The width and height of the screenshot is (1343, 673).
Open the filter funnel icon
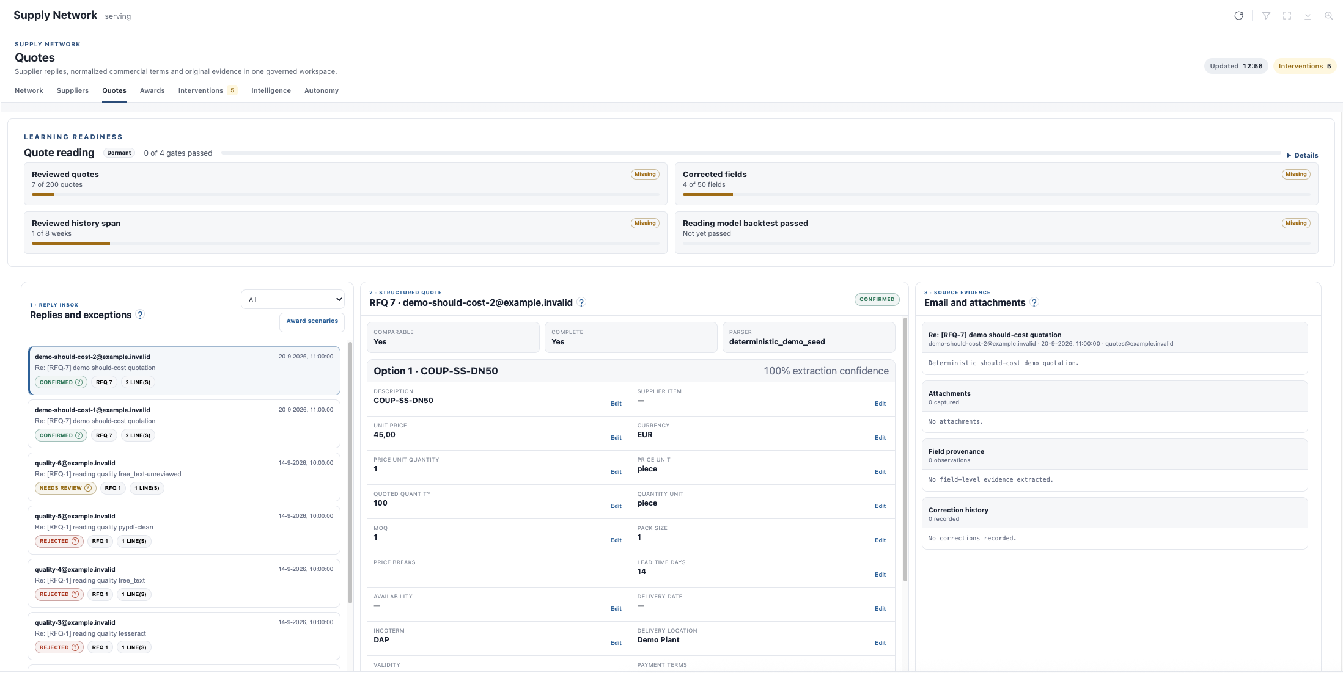point(1266,16)
